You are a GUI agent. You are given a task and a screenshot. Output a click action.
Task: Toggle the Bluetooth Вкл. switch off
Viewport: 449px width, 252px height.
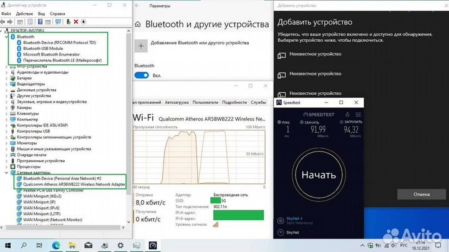point(142,75)
